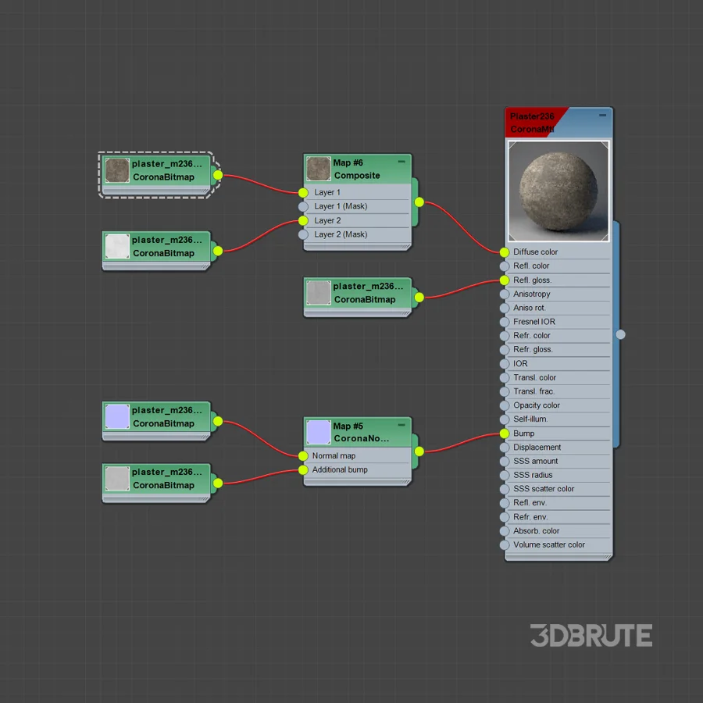Click the SSS amount input socket
The image size is (703, 703).
pyautogui.click(x=505, y=462)
